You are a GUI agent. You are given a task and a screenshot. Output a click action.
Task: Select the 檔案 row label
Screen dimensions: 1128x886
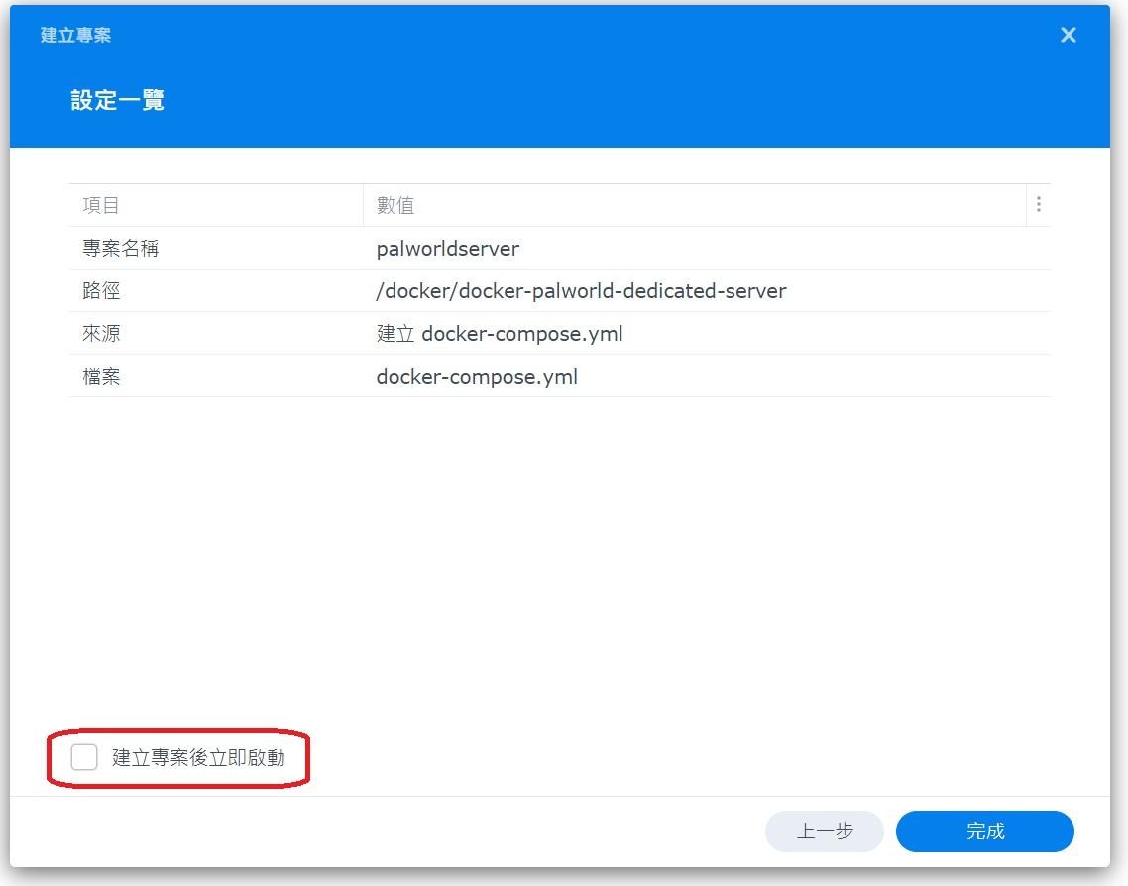tap(101, 377)
